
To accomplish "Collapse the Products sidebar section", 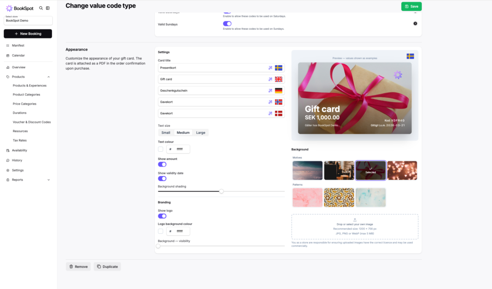I will pos(49,77).
